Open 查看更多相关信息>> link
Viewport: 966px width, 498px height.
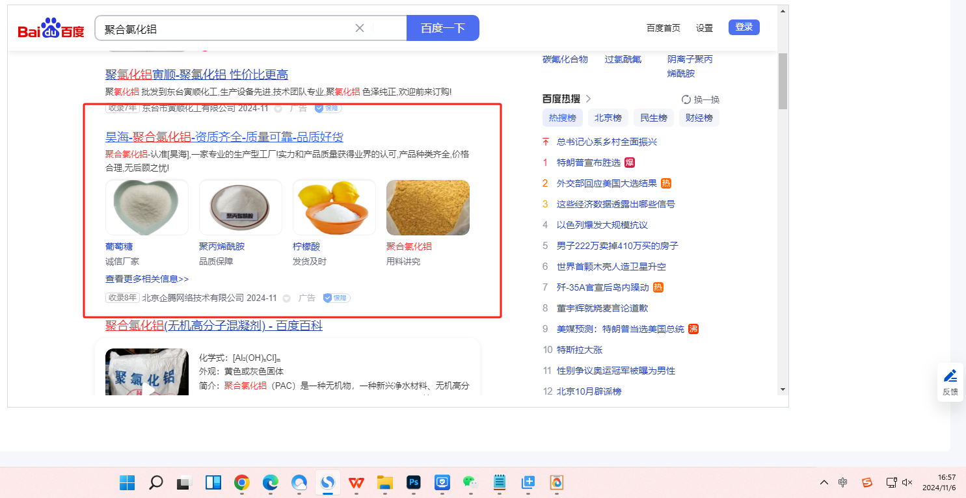[147, 279]
